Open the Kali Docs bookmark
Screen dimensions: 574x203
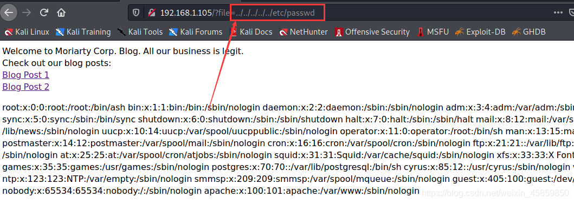pos(251,32)
